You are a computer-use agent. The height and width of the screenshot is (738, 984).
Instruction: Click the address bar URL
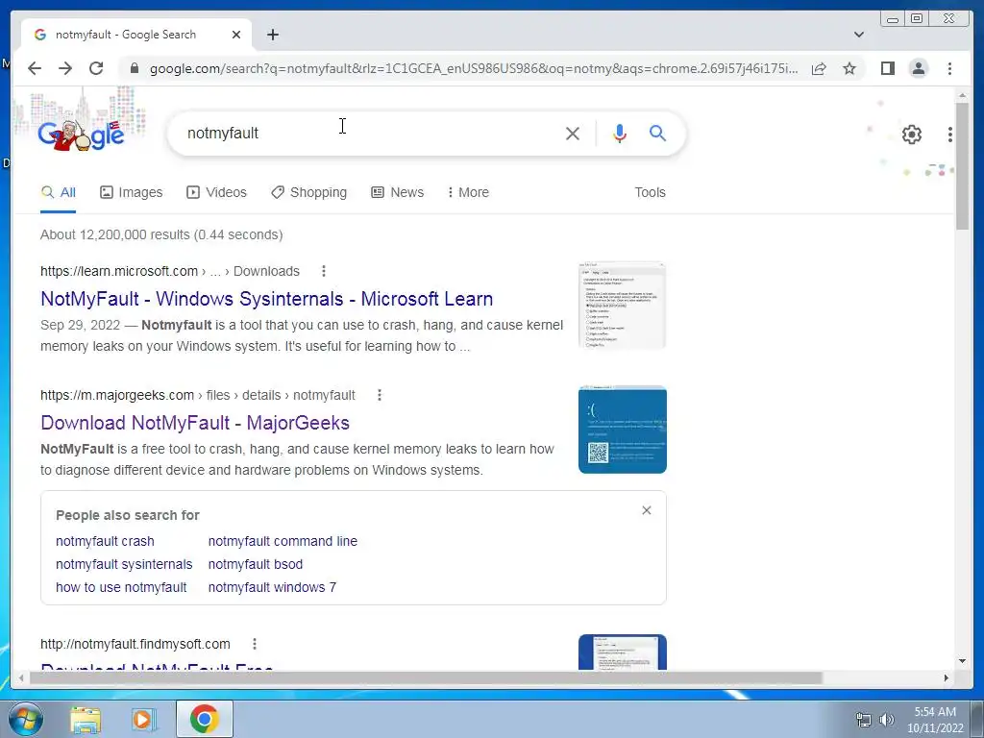474,68
